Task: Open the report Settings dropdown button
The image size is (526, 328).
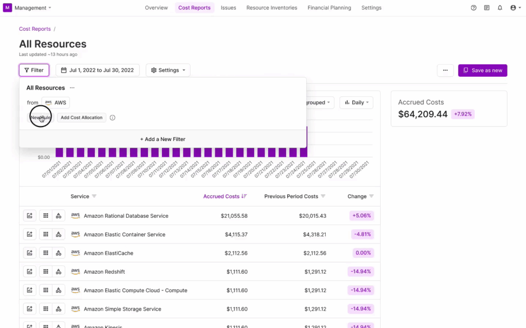Action: [168, 70]
